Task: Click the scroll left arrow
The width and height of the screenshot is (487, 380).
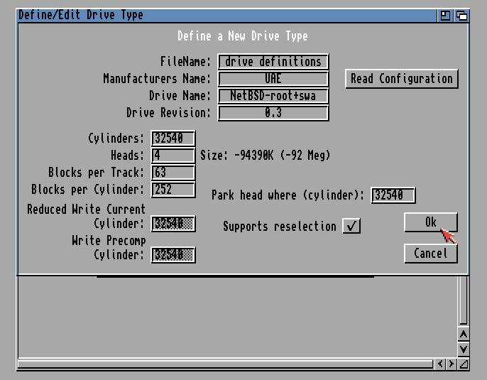Action: tap(440, 364)
